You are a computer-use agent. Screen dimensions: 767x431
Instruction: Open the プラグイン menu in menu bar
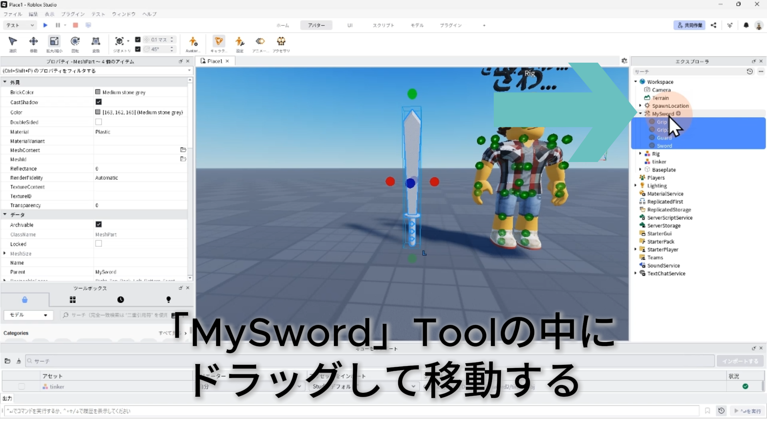click(73, 14)
